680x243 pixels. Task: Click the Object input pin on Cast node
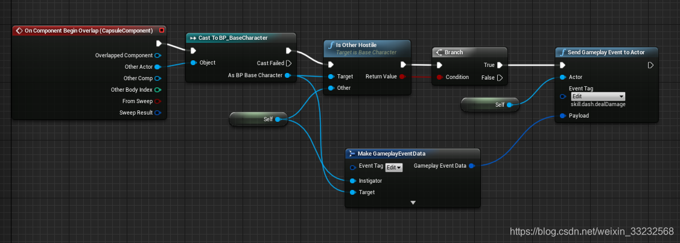194,63
